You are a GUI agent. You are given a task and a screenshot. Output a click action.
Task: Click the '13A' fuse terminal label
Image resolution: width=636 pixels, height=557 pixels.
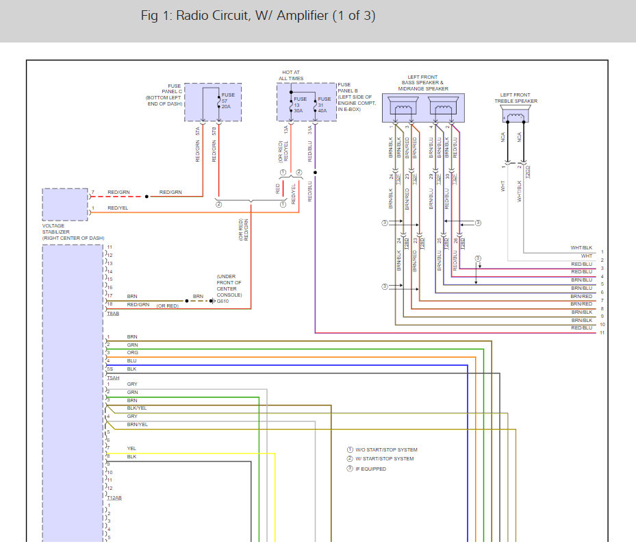click(285, 129)
